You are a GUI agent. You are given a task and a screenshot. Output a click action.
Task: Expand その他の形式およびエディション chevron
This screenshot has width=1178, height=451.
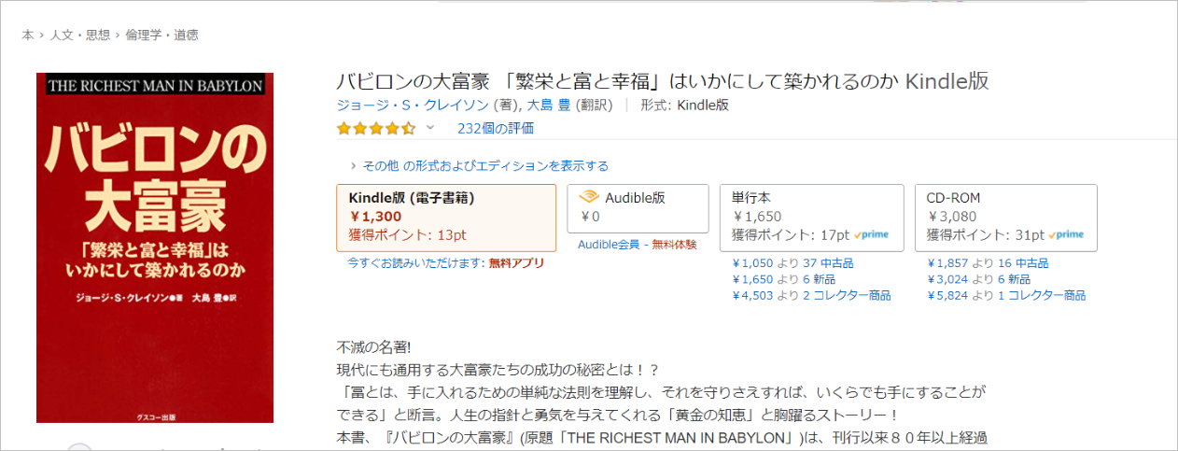point(354,165)
